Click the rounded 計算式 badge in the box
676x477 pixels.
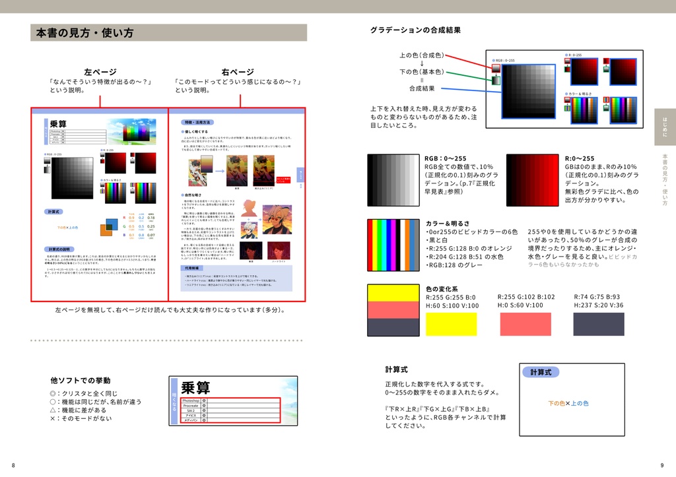[x=541, y=372]
